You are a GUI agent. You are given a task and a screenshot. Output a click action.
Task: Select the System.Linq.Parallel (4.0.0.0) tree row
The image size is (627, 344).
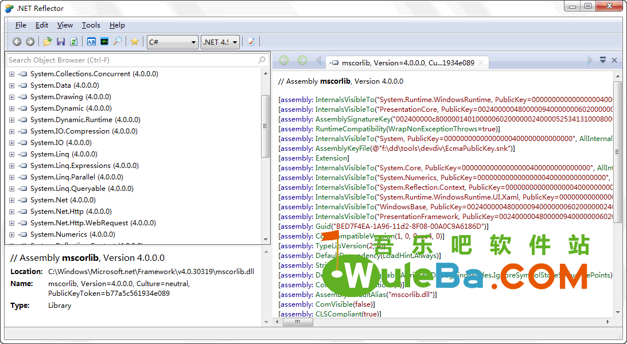click(77, 177)
